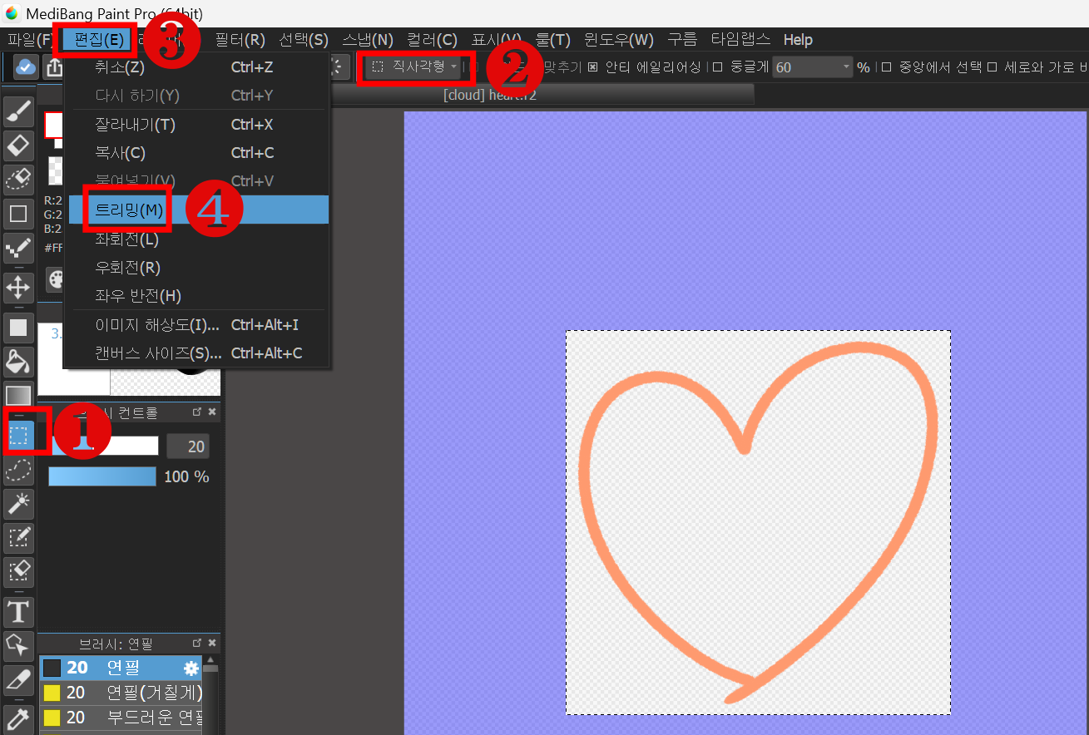Image resolution: width=1089 pixels, height=735 pixels.
Task: Select the Gradient tool
Action: click(x=18, y=394)
